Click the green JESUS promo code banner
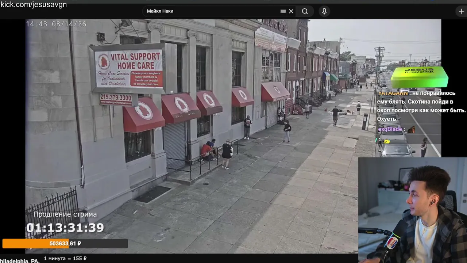 coord(419,77)
